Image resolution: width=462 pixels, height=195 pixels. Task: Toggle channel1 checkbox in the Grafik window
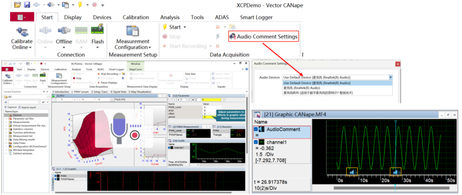(x=169, y=147)
